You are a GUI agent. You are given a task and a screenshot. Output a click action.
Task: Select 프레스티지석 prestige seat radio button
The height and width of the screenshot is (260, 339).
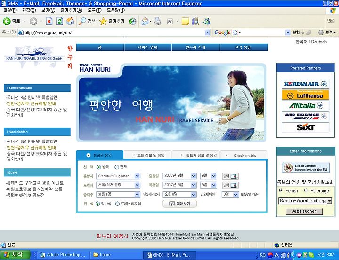point(117,204)
